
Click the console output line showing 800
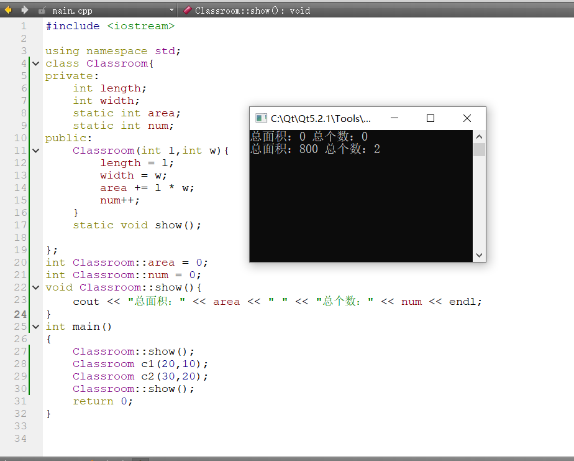(x=315, y=149)
